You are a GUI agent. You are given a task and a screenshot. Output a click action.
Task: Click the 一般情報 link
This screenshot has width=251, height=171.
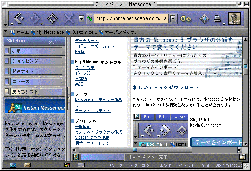click(x=83, y=127)
